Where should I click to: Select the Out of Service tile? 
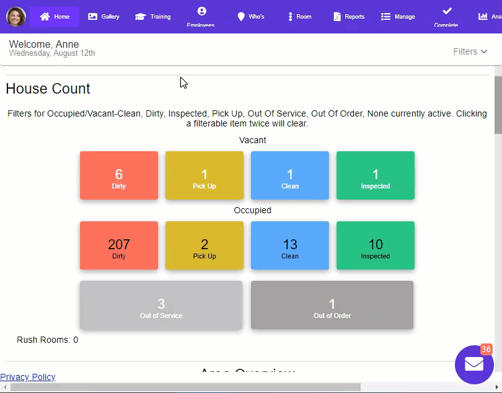[161, 305]
